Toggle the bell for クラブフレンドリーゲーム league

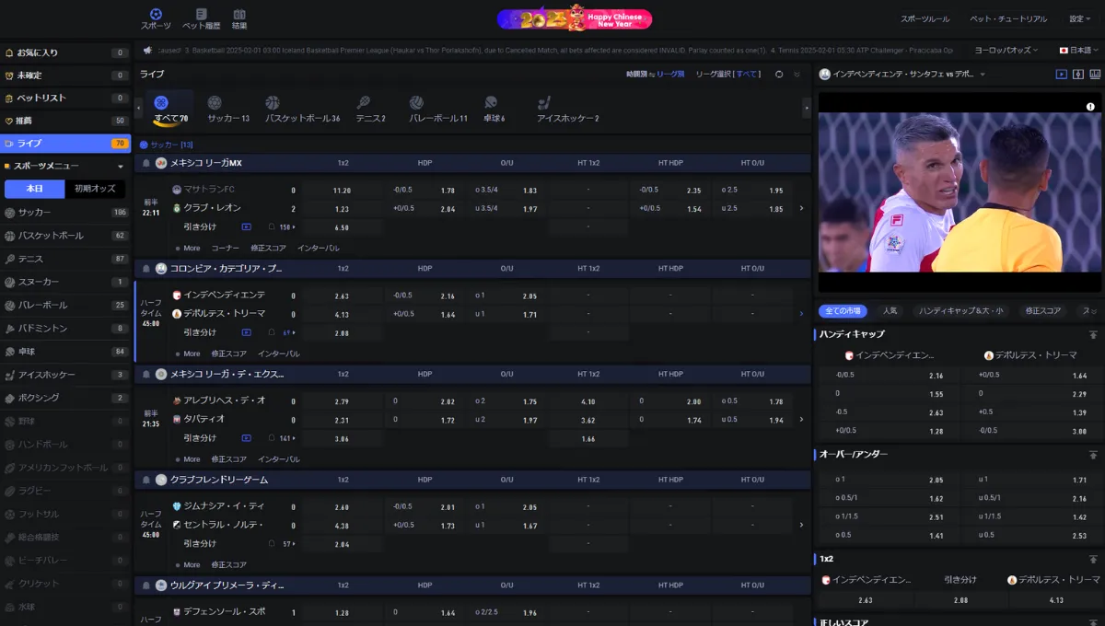pos(146,480)
